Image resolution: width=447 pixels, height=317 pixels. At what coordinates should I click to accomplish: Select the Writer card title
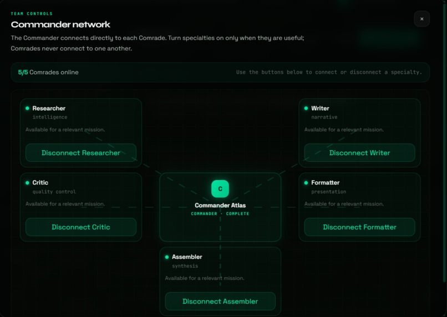coord(320,108)
